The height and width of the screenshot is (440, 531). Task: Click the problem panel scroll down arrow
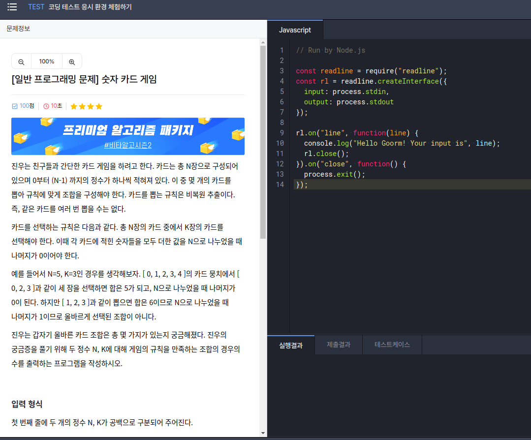263,433
